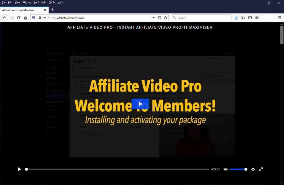Viewport: 284px width, 185px height.
Task: Toggle the browser sidebar
Action: pos(250,18)
